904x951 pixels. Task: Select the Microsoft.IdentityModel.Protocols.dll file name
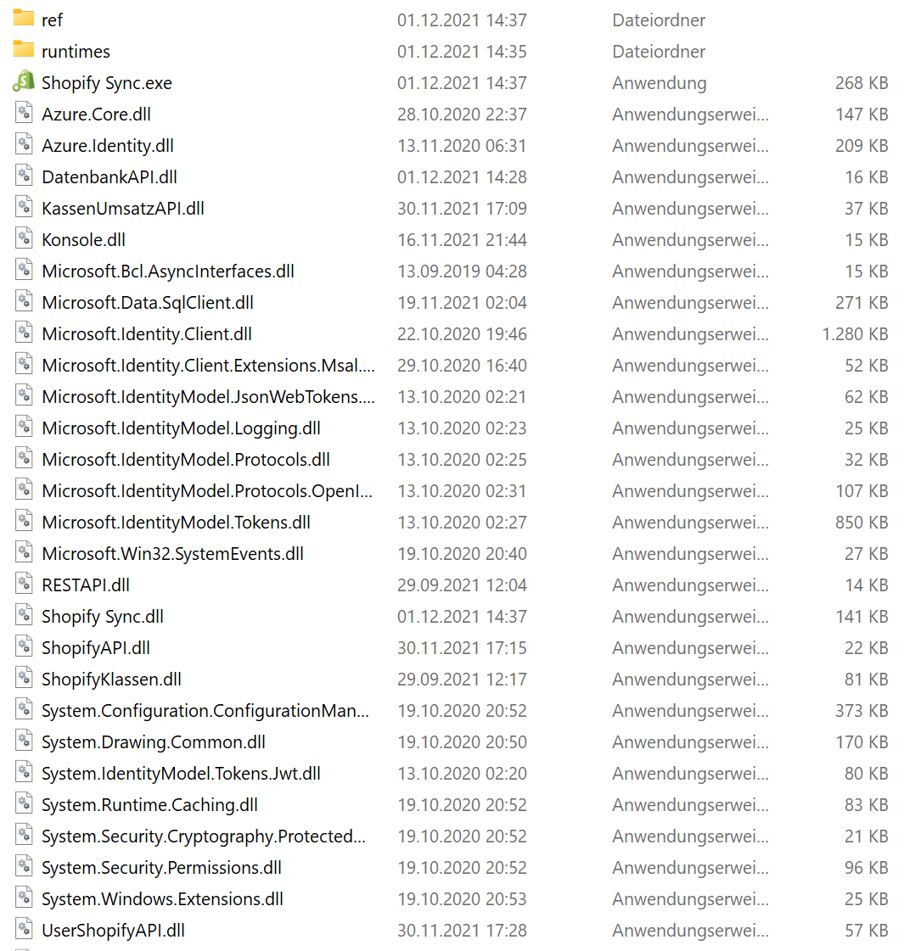(x=186, y=460)
